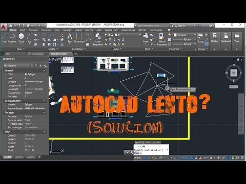Click the Table tool in Annotation
The image size is (246, 184).
click(87, 44)
